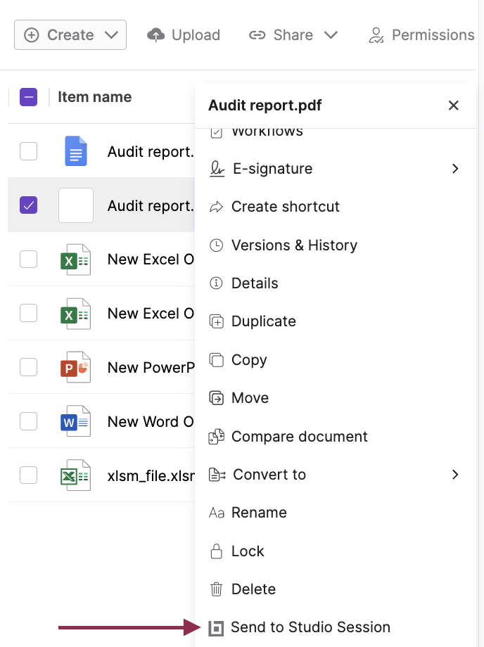Click the Create button label
This screenshot has width=484, height=647.
pyautogui.click(x=70, y=35)
